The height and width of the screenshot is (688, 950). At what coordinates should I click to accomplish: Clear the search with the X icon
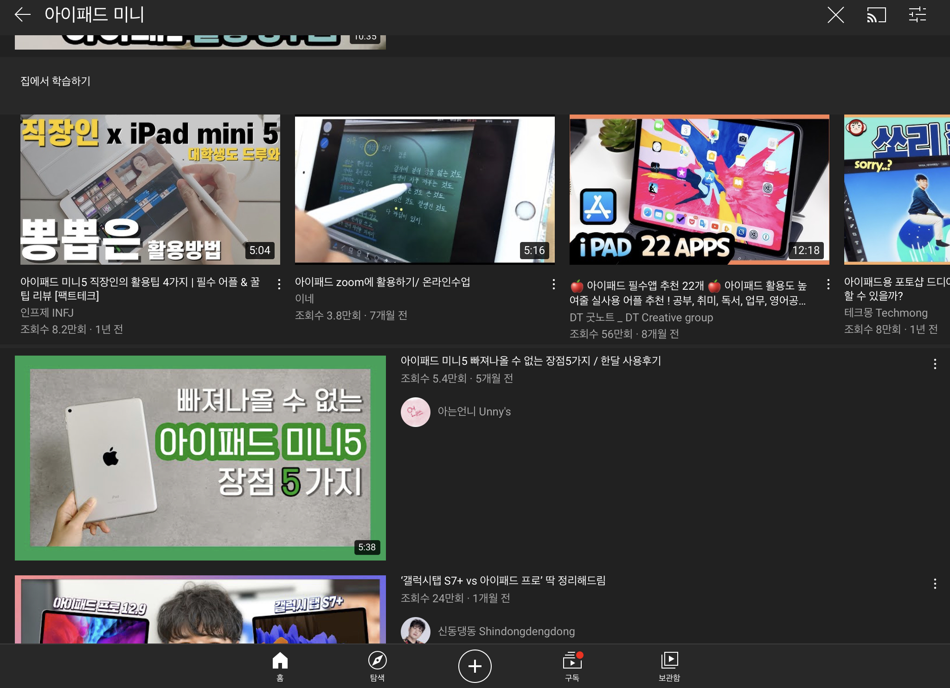[x=835, y=15]
